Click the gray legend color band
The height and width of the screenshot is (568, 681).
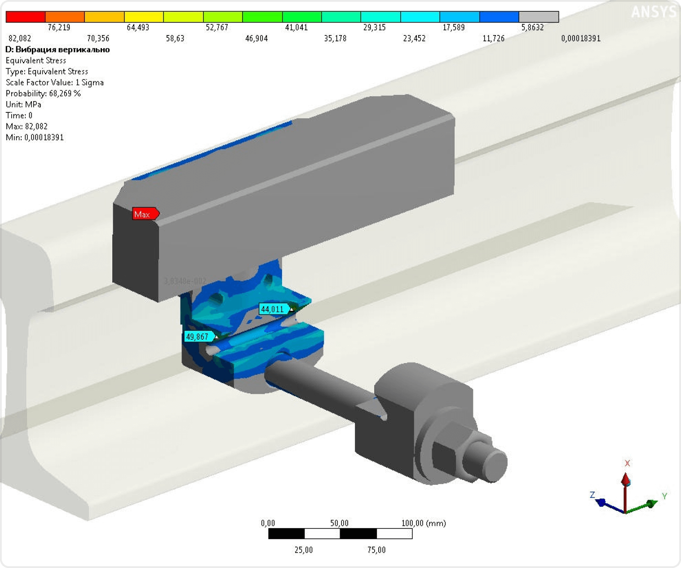click(x=539, y=17)
